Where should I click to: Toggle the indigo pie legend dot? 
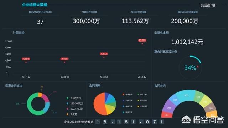tap(123, 100)
